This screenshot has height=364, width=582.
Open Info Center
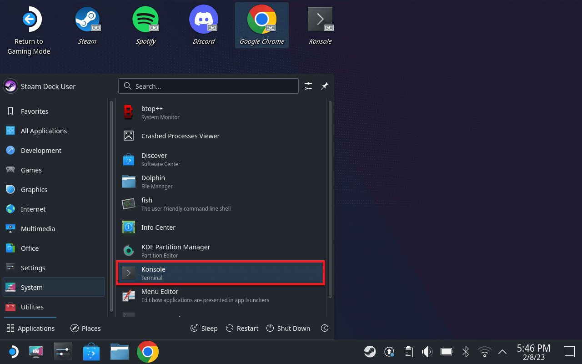point(221,227)
